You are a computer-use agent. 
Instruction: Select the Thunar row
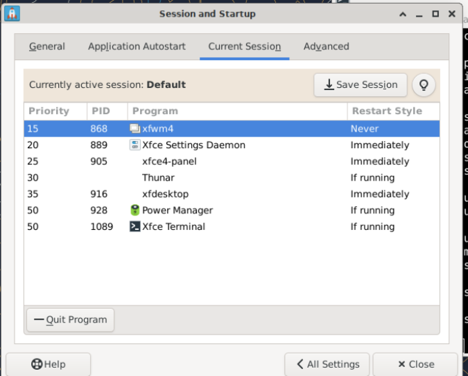pos(158,178)
